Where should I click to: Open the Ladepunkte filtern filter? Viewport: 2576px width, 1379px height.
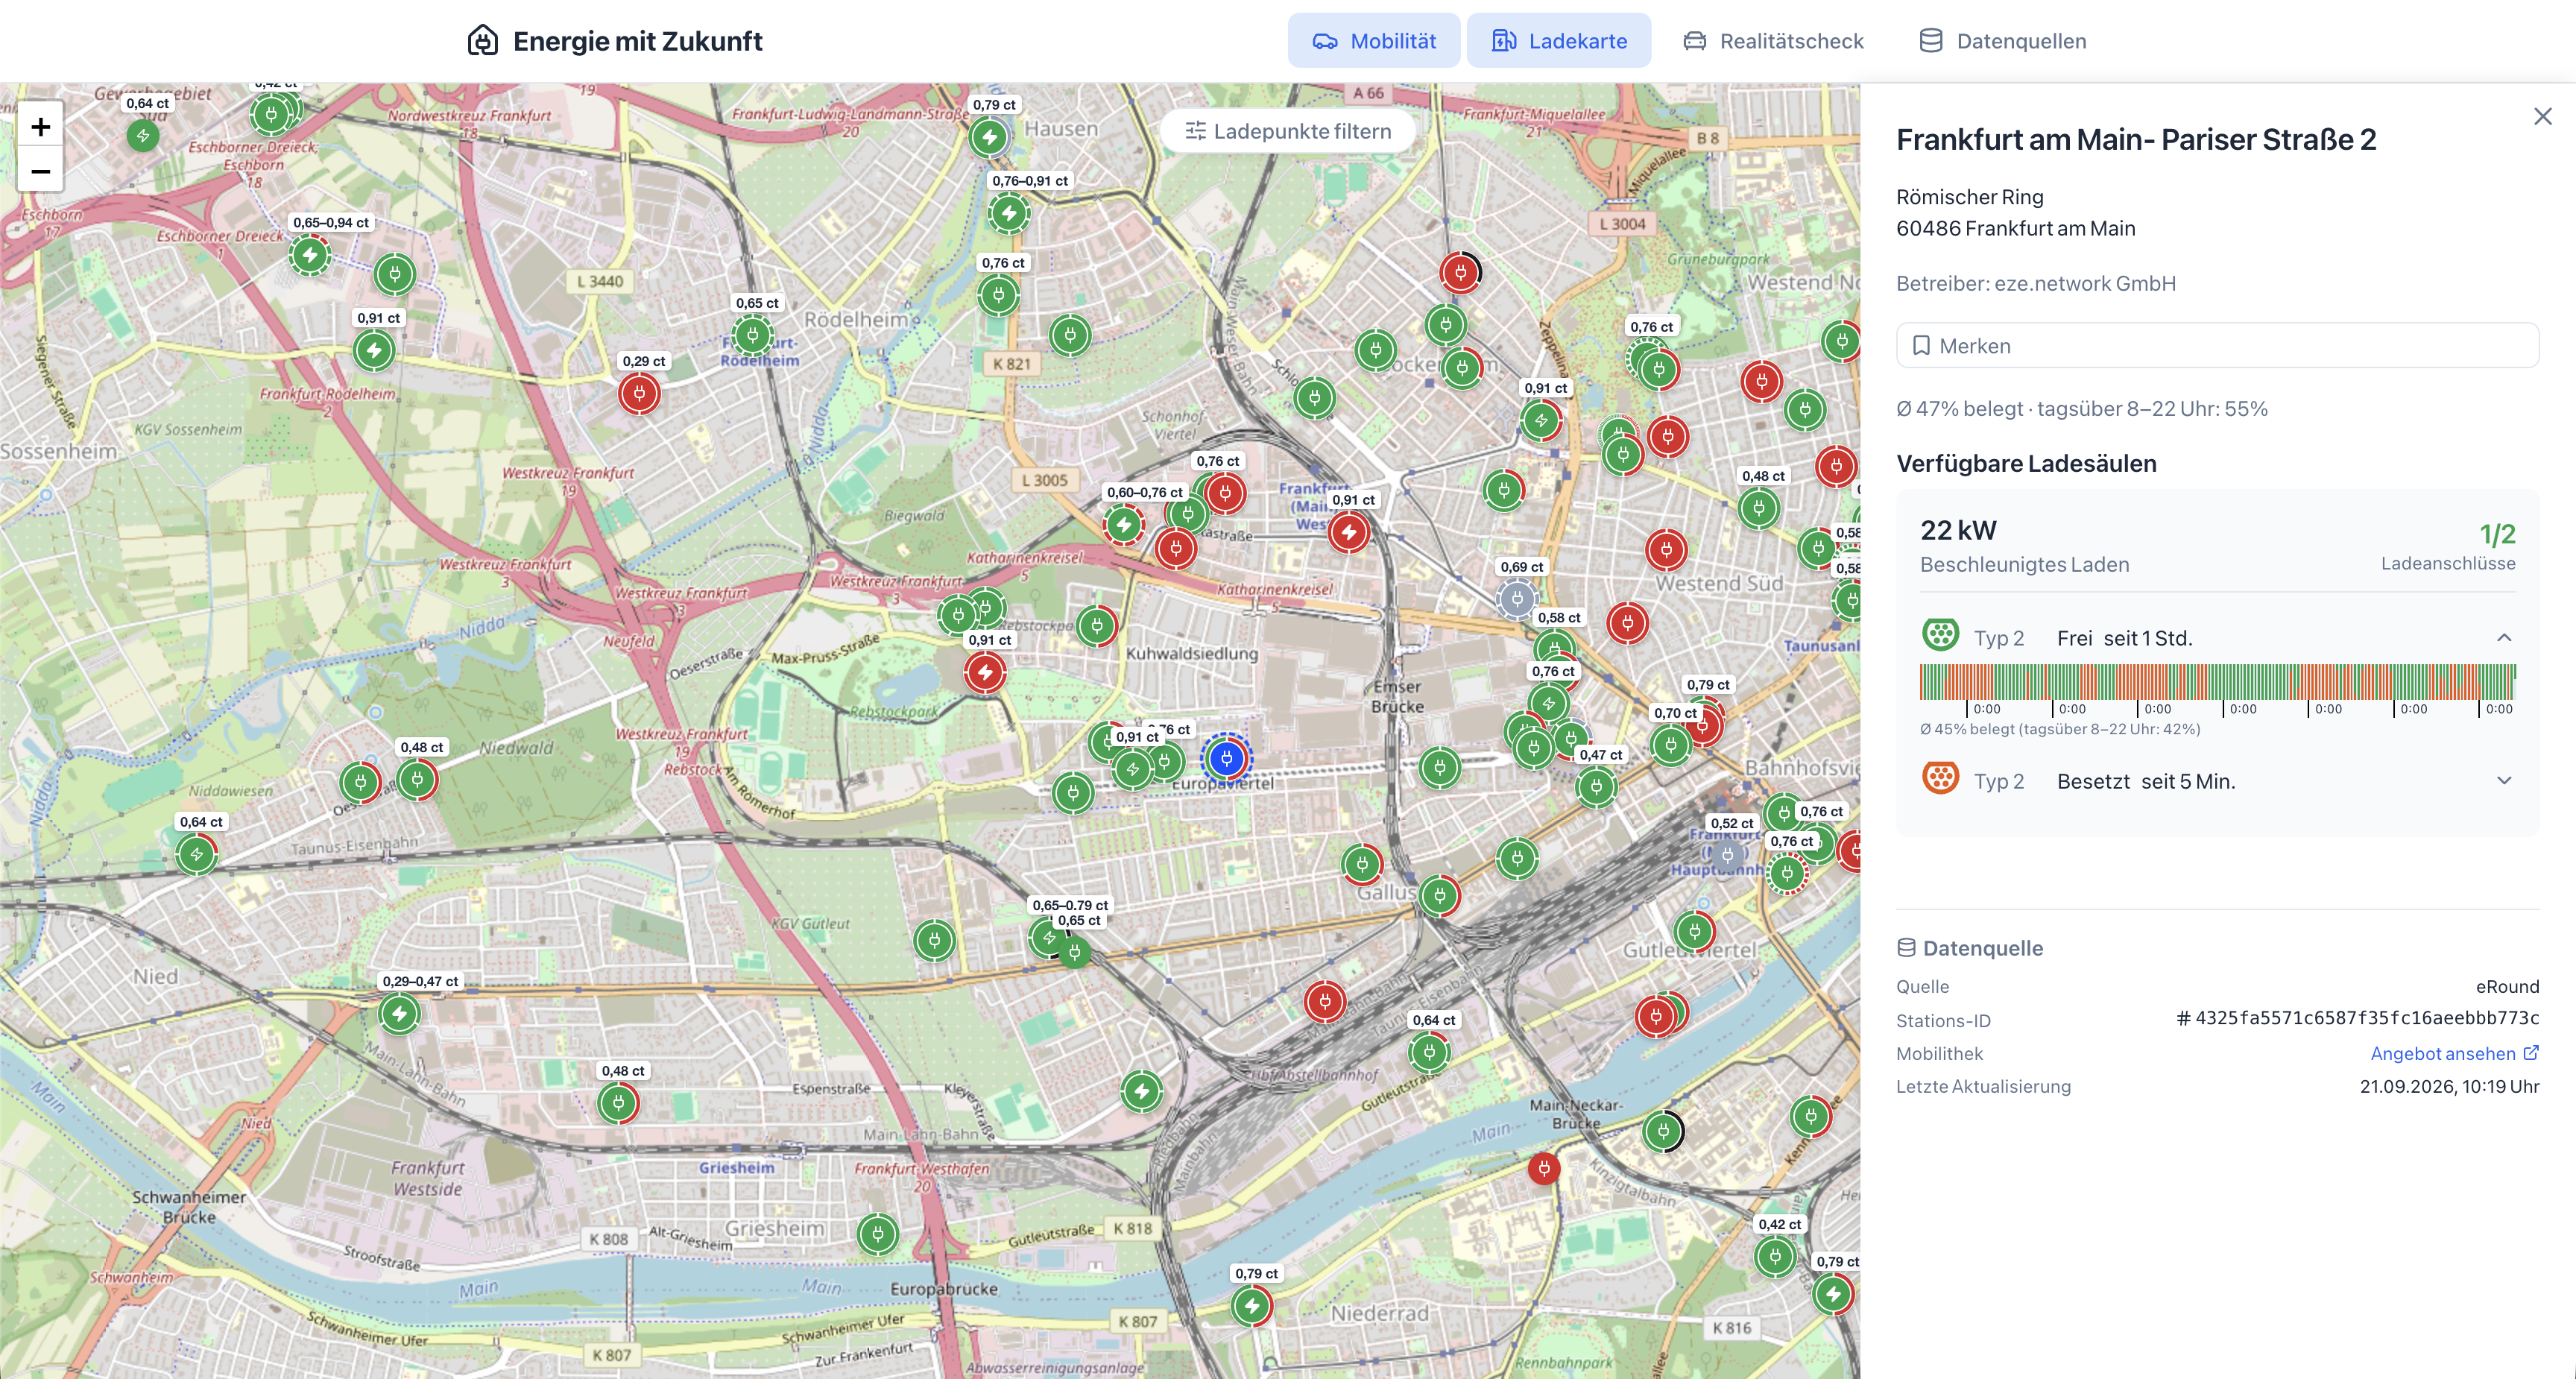click(x=1287, y=131)
